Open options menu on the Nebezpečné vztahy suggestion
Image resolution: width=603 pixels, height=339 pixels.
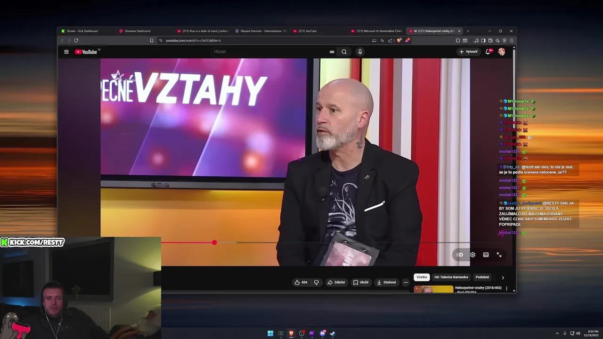[506, 288]
